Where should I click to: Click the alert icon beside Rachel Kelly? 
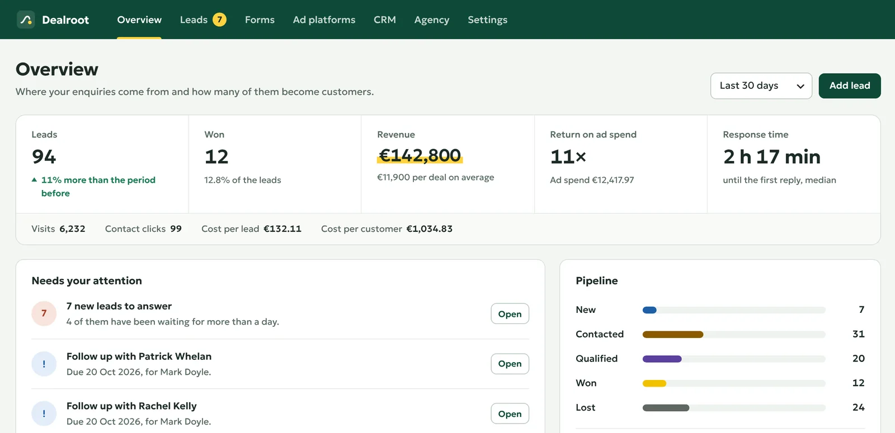pyautogui.click(x=44, y=413)
